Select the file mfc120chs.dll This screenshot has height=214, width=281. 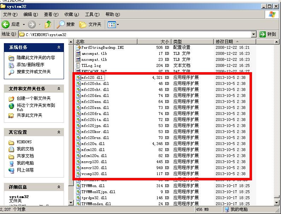click(95, 83)
